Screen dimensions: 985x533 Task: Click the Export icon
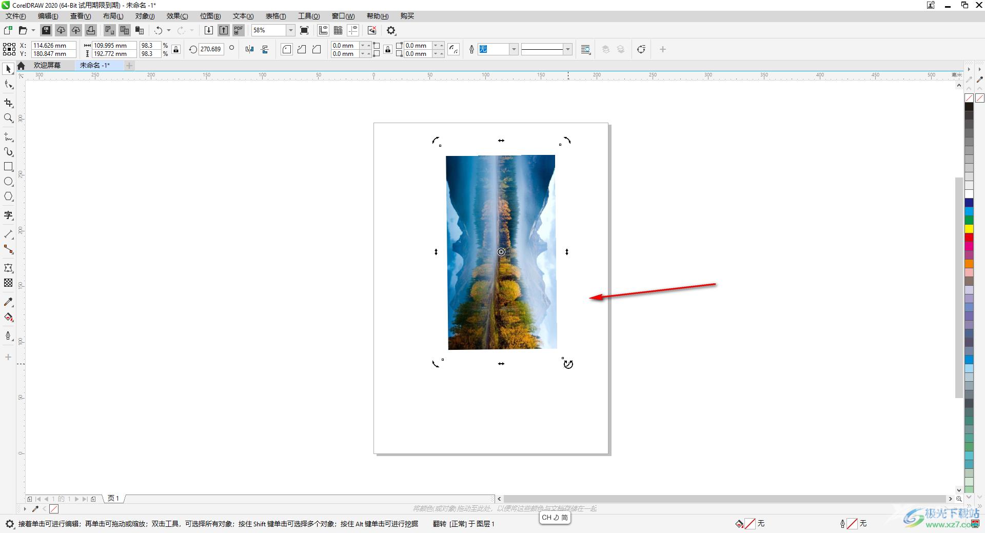pos(224,30)
